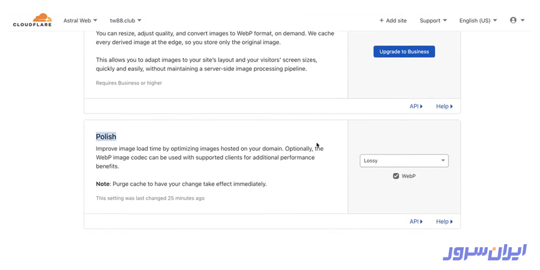Click Upgrade to Business button
The height and width of the screenshot is (270, 540).
tap(404, 52)
